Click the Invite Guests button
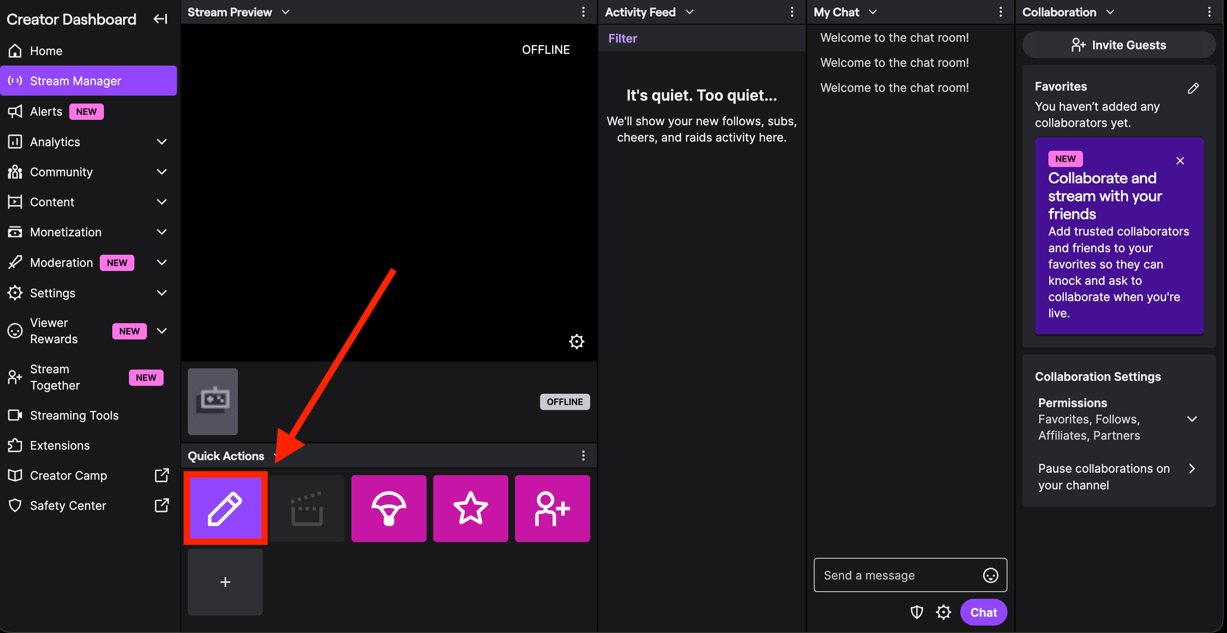This screenshot has width=1227, height=633. point(1118,45)
